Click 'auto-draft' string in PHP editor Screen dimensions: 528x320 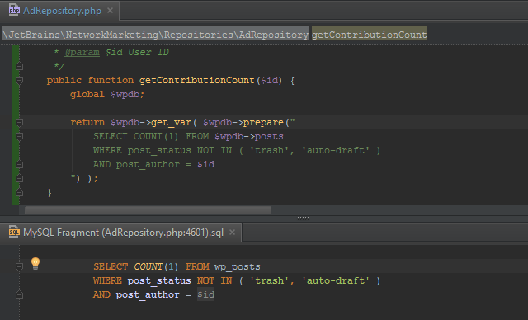[335, 150]
